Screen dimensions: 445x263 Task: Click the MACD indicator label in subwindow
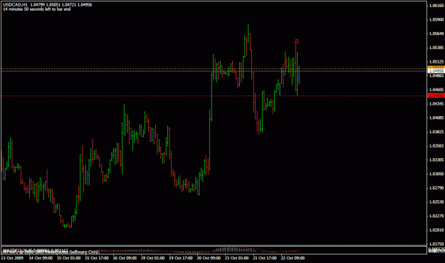pyautogui.click(x=36, y=250)
